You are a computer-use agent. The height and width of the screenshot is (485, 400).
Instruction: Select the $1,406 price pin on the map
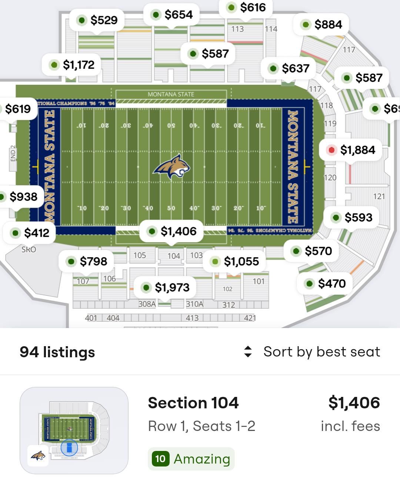coord(171,231)
